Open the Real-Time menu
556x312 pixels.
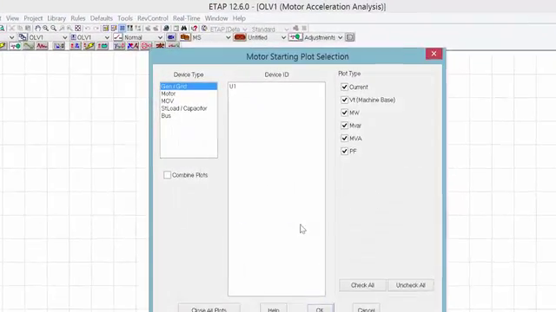187,18
